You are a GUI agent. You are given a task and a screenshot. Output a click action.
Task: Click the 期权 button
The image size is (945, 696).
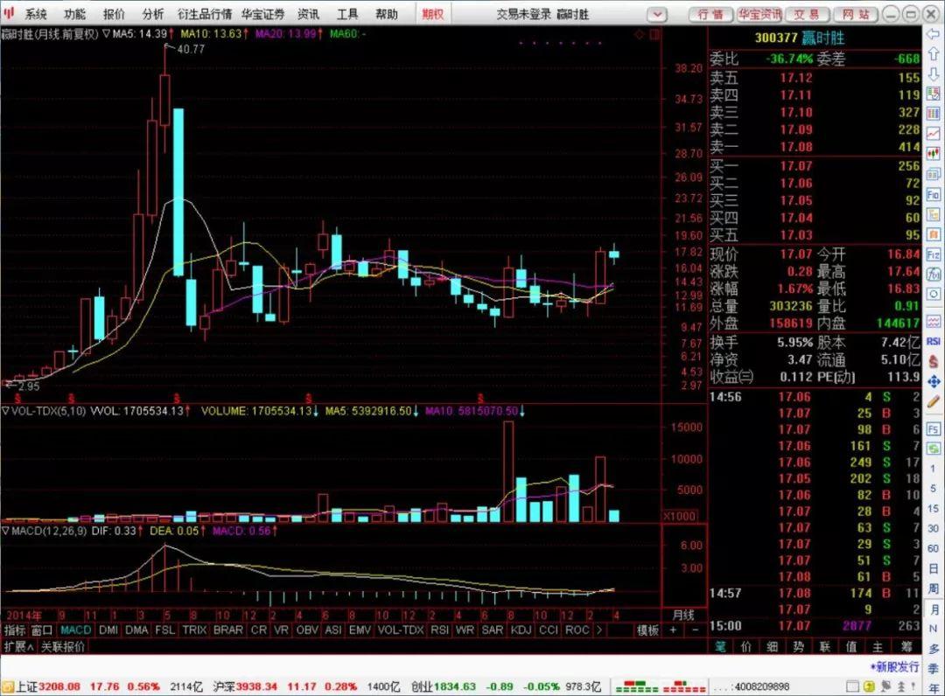(x=432, y=14)
